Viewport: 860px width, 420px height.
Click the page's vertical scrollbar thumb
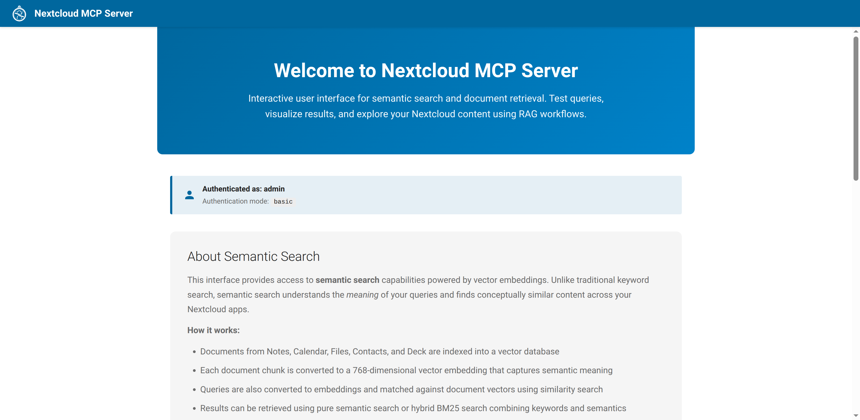pos(856,109)
